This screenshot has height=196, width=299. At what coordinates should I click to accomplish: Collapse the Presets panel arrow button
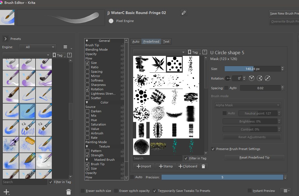tap(6, 39)
